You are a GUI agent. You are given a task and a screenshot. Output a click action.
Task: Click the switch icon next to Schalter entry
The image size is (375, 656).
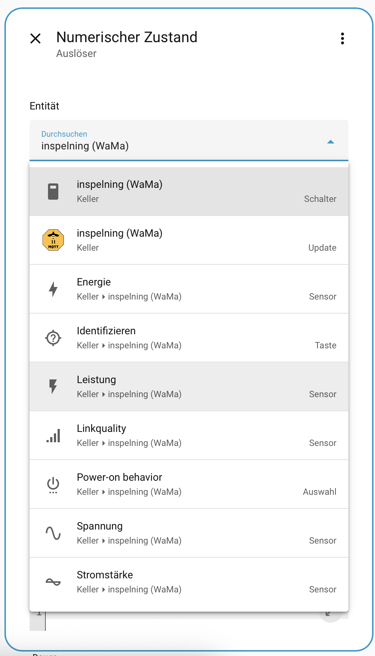click(x=53, y=192)
